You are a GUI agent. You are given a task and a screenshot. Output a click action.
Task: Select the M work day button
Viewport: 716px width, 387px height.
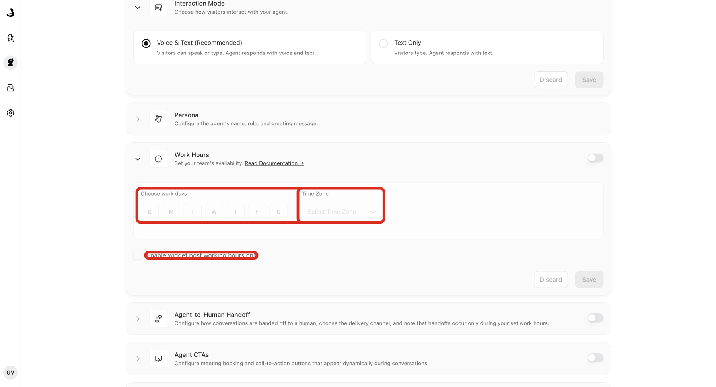(x=171, y=212)
